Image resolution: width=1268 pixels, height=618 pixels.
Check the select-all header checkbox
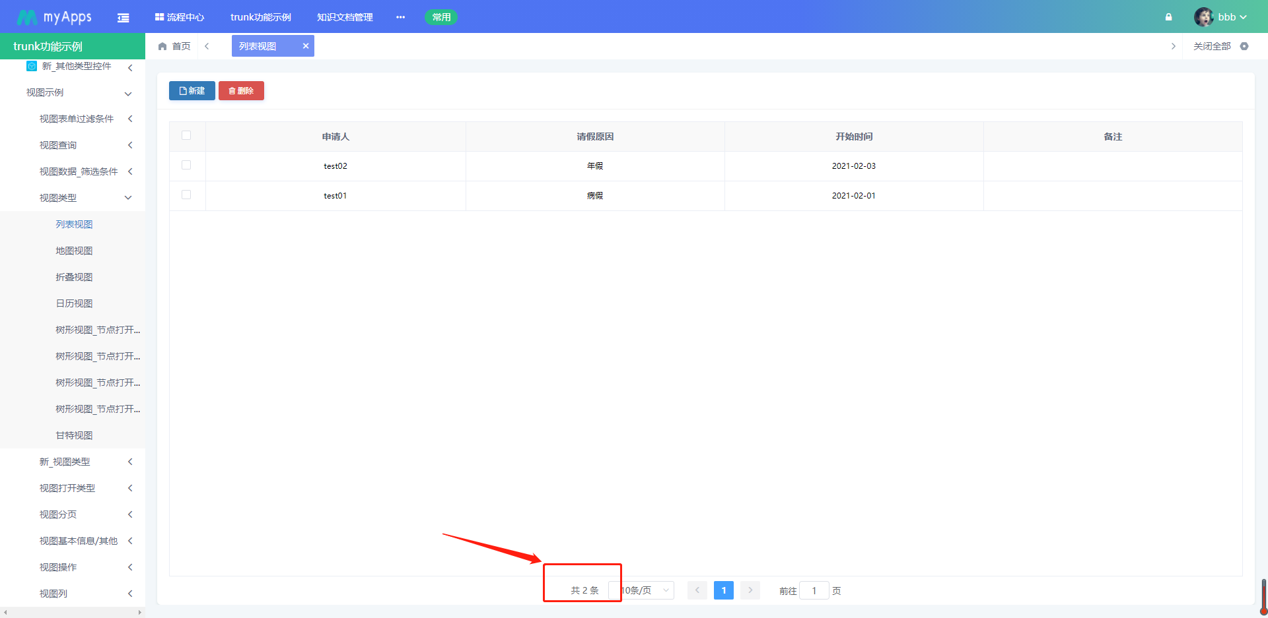coord(186,135)
